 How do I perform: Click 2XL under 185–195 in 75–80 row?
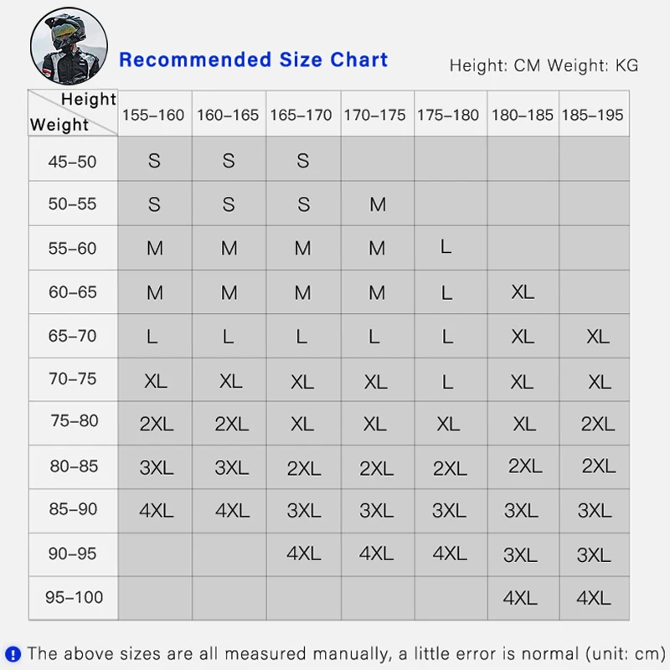point(597,424)
